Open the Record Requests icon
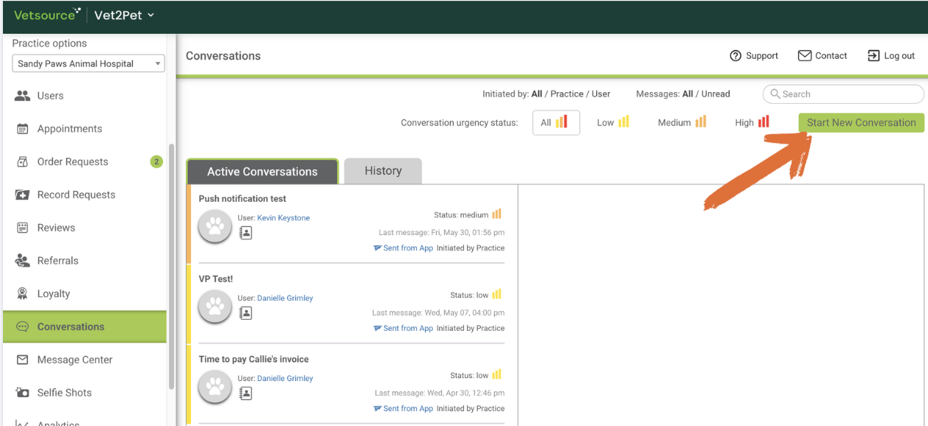928x426 pixels. tap(22, 195)
